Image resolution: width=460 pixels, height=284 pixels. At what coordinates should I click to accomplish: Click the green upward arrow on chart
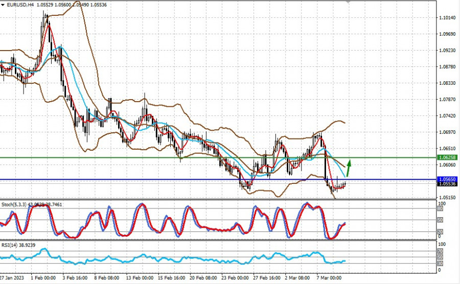349,168
